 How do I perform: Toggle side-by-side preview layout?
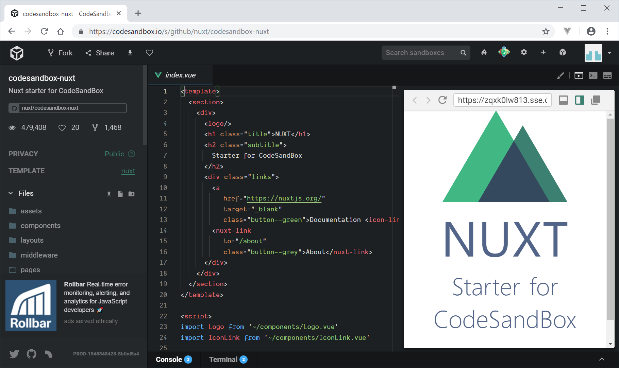(x=580, y=100)
